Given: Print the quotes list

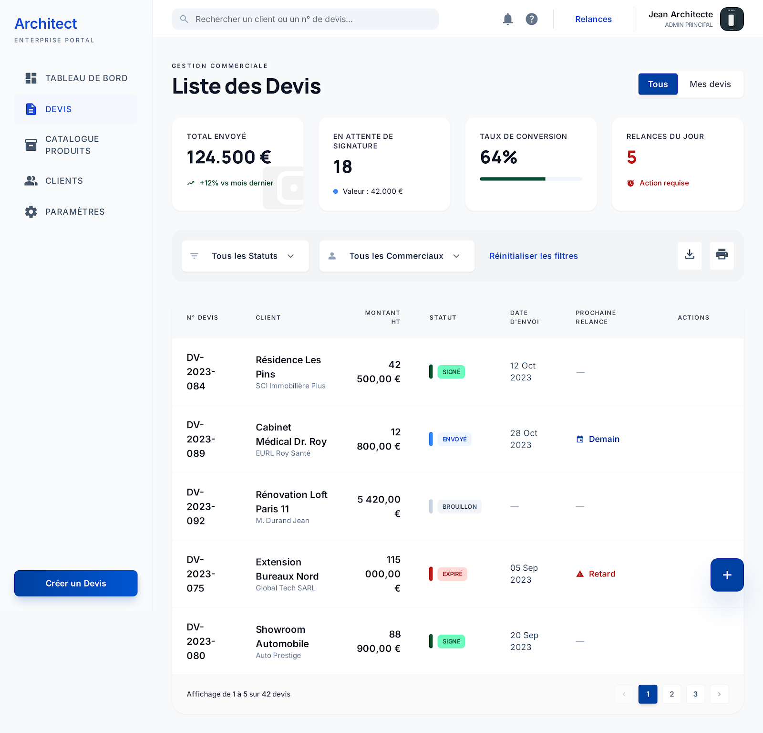Looking at the screenshot, I should point(722,256).
